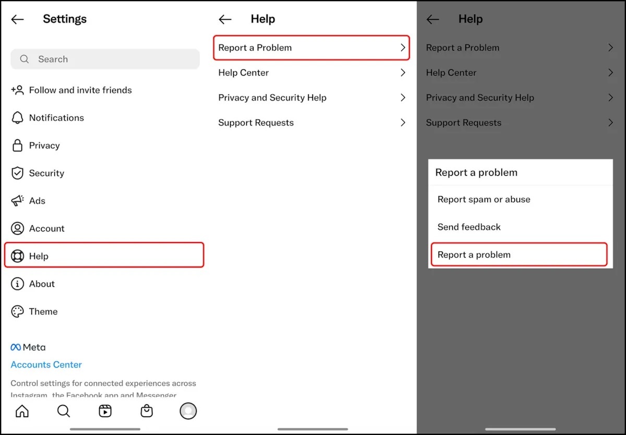This screenshot has width=626, height=435.
Task: Expand Support Requests chevron in middle panel
Action: click(402, 123)
